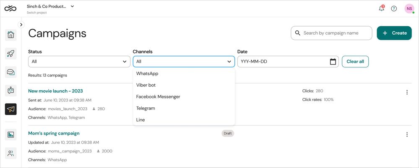The width and height of the screenshot is (419, 168).
Task: Open the chatbot icon in sidebar
Action: point(11,90)
